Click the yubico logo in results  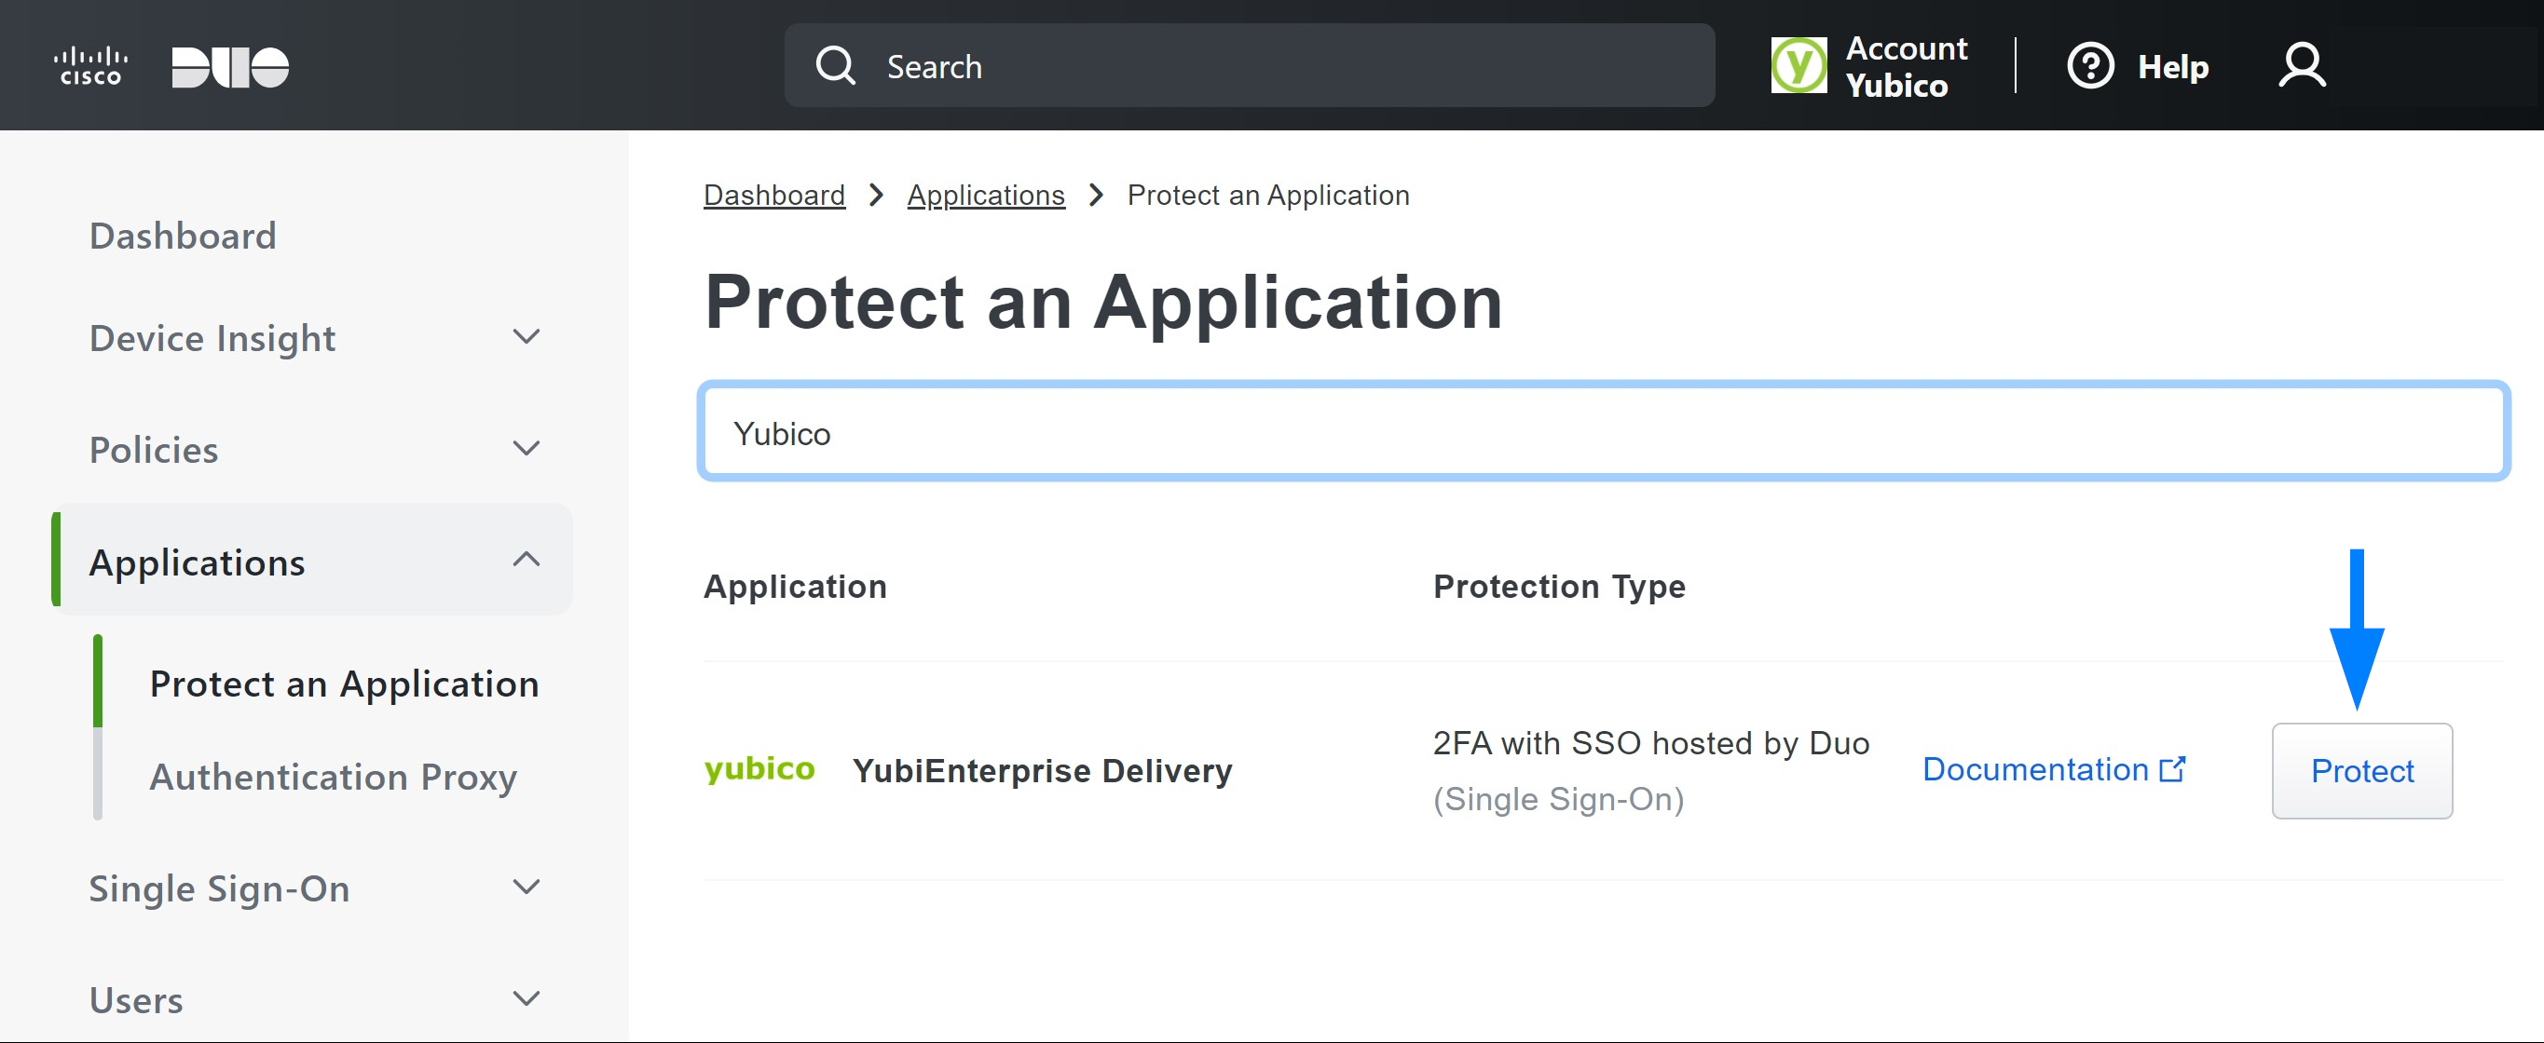click(759, 768)
